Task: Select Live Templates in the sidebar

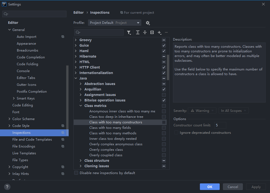Action: pyautogui.click(x=24, y=153)
